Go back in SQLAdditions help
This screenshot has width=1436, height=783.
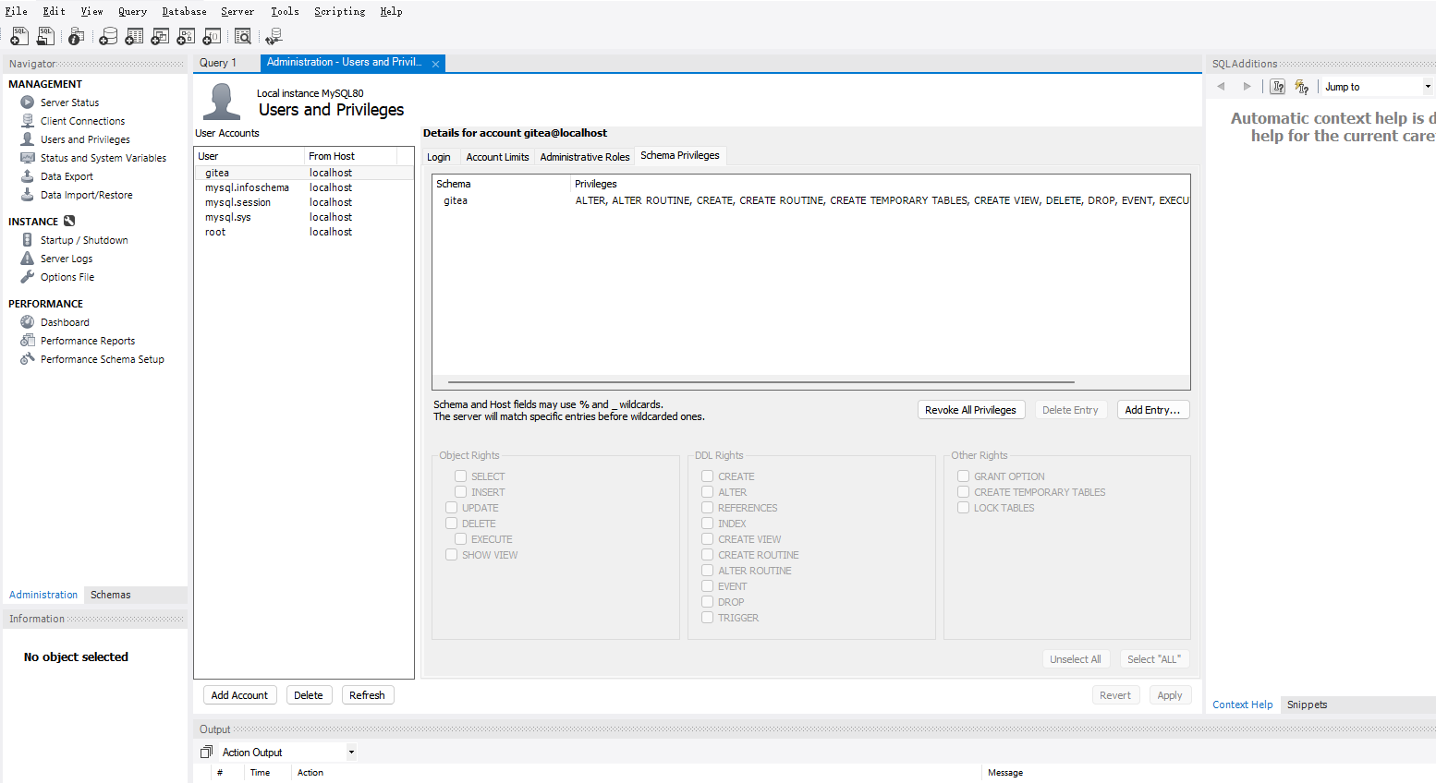pos(1221,86)
